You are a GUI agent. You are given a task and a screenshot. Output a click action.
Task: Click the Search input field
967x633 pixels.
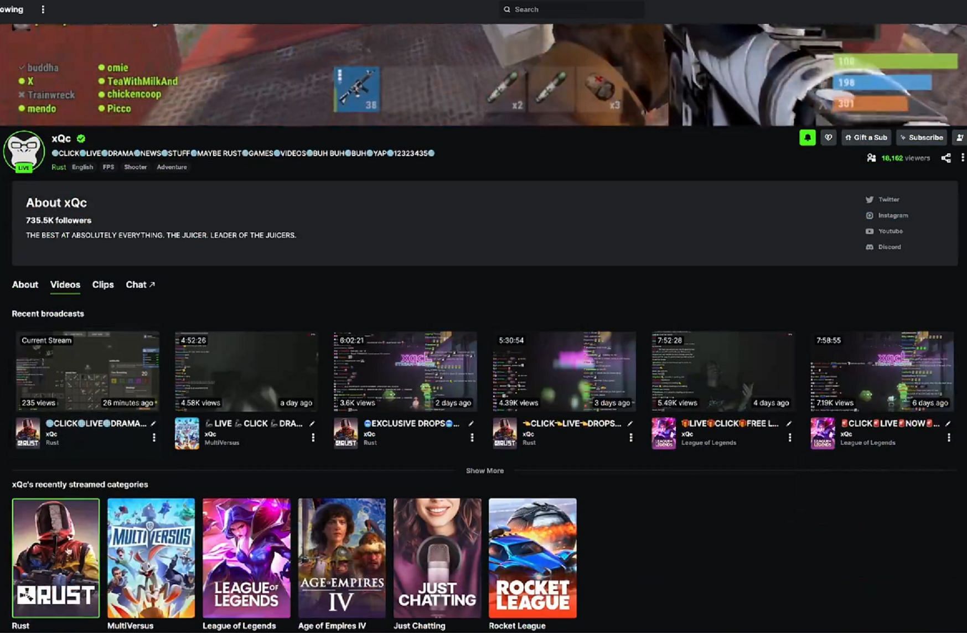[573, 9]
